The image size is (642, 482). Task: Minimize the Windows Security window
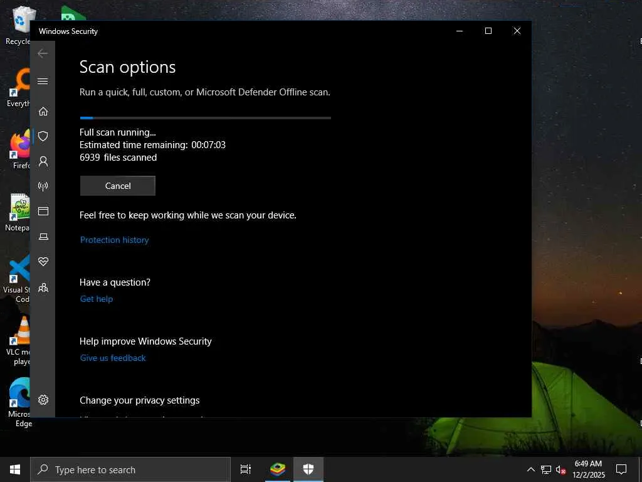(x=460, y=31)
